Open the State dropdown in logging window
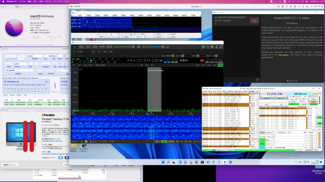Image resolution: width=325 pixels, height=182 pixels. coord(9,64)
